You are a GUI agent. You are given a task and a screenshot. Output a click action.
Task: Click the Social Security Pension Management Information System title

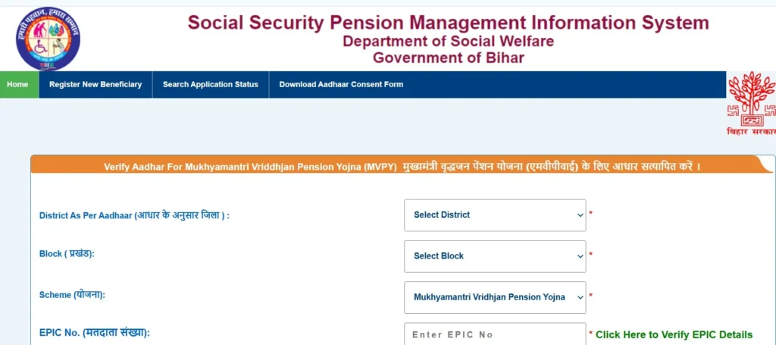tap(449, 23)
